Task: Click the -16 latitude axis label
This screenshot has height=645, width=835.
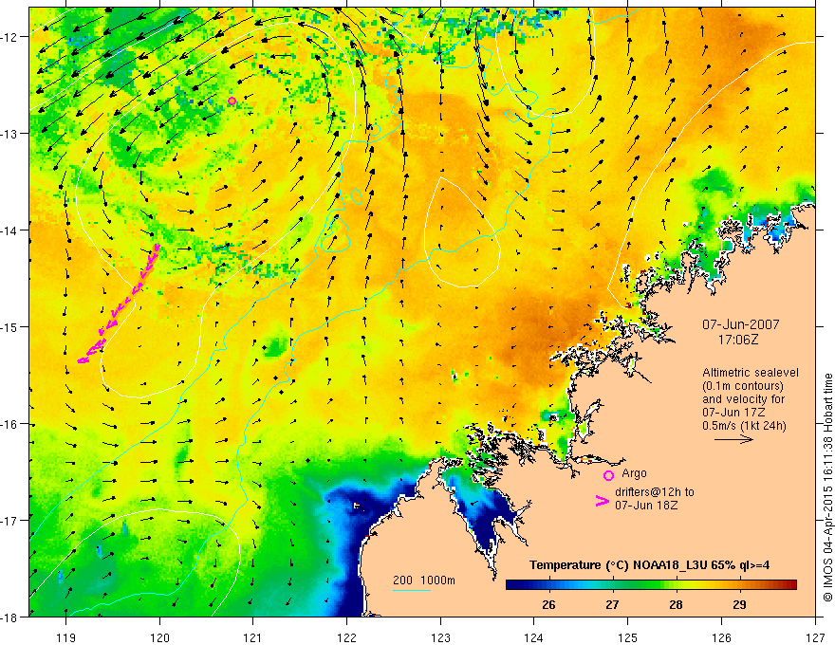Action: [x=10, y=424]
